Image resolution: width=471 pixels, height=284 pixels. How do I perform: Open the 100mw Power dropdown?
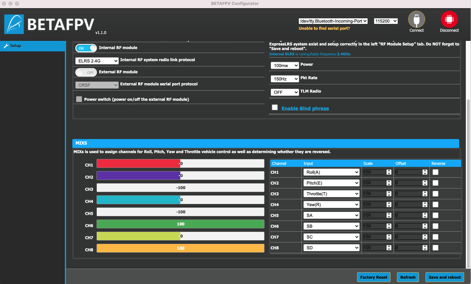285,65
